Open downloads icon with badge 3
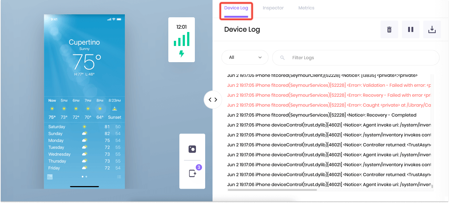The width and height of the screenshot is (449, 203). pyautogui.click(x=192, y=173)
